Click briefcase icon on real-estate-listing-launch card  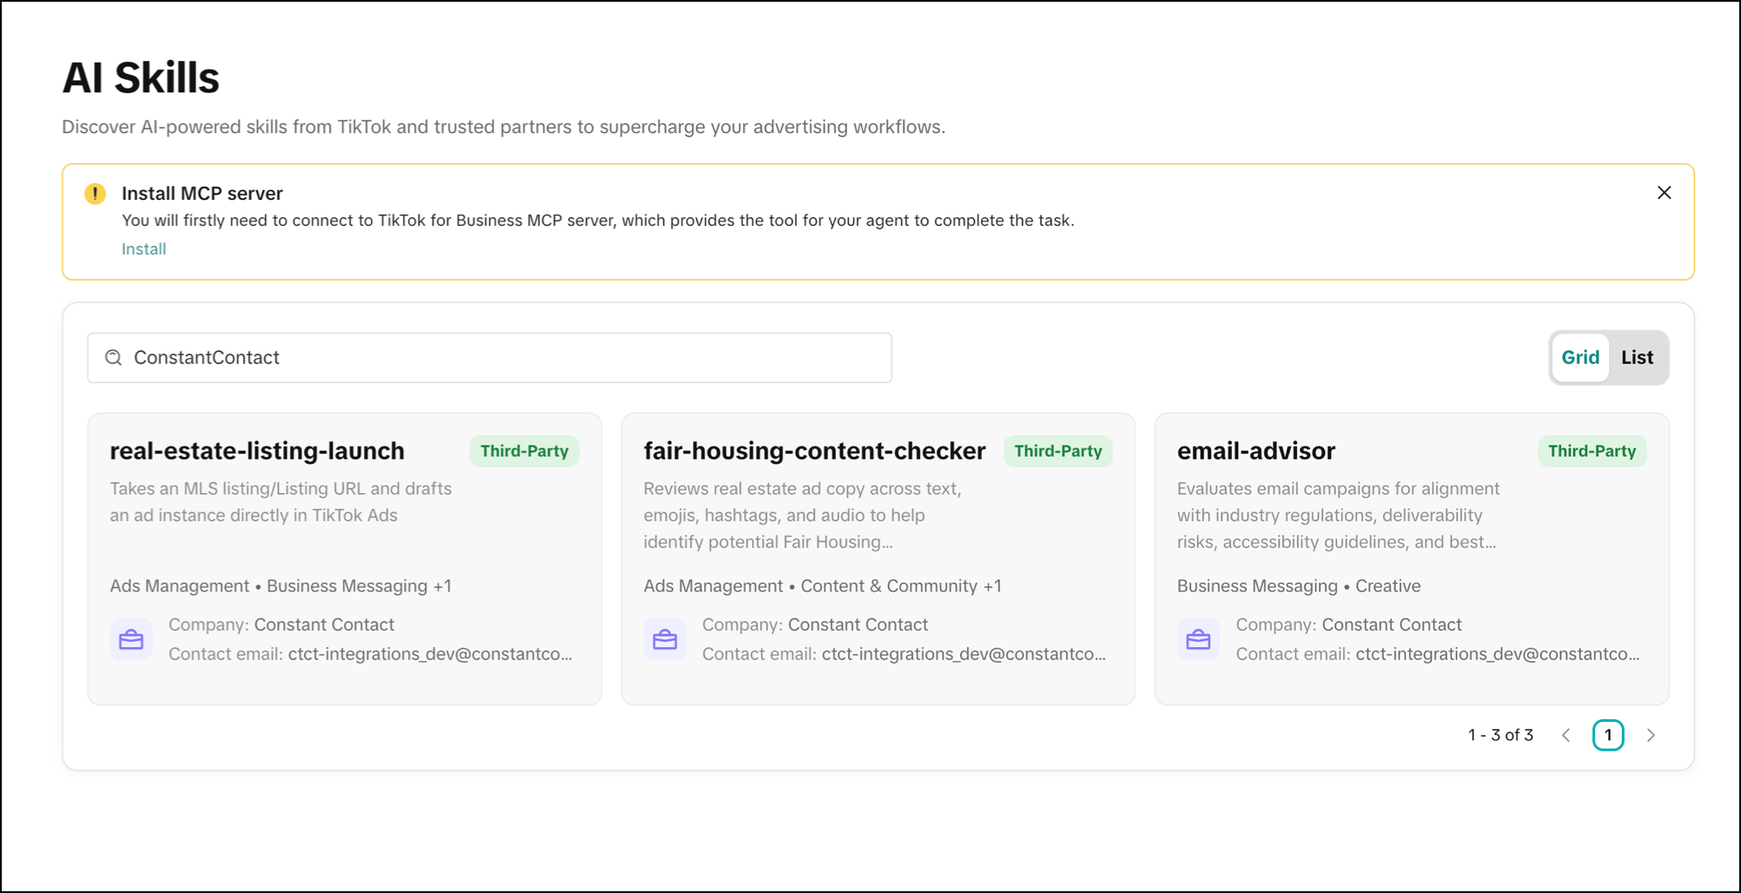131,639
